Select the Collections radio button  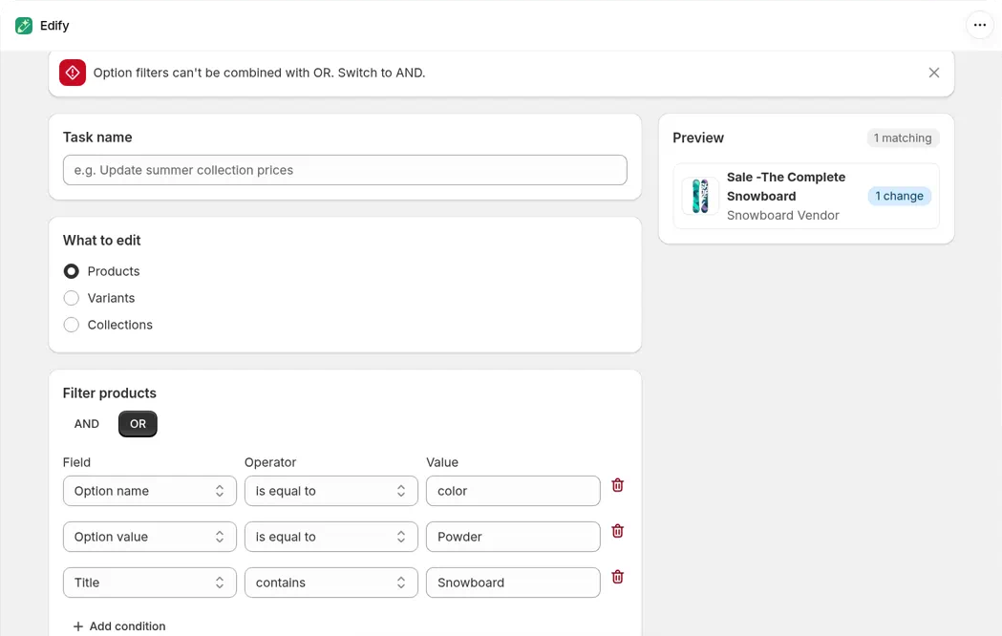[x=72, y=325]
